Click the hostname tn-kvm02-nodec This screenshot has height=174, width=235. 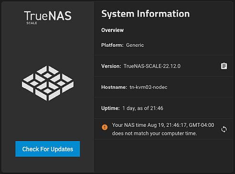149,87
